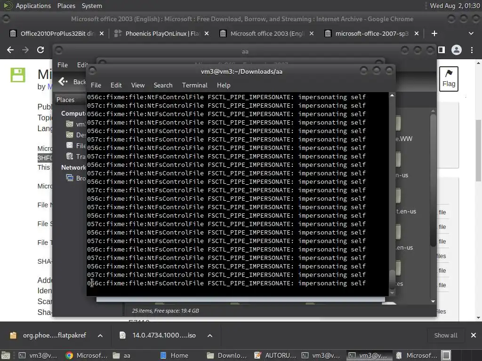Close the Office2010ProPlus32Bit tab
The width and height of the screenshot is (482, 361).
pos(102,33)
